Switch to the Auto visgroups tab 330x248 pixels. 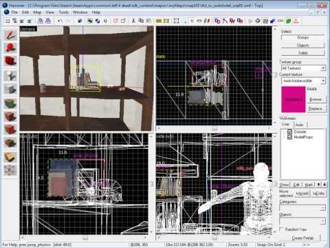click(x=299, y=125)
